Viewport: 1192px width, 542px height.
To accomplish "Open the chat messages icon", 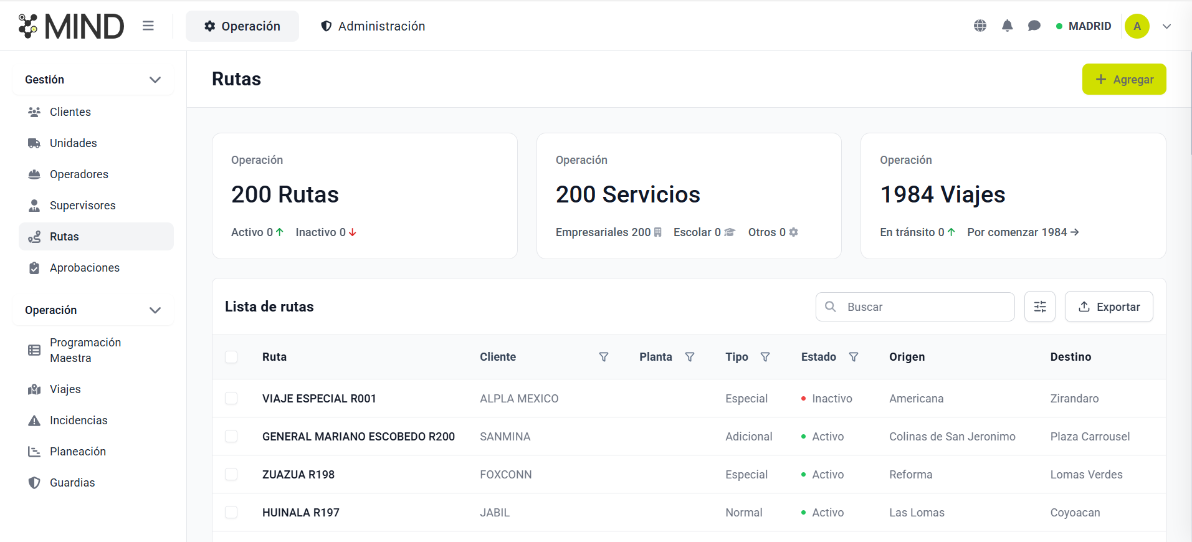I will (x=1034, y=26).
